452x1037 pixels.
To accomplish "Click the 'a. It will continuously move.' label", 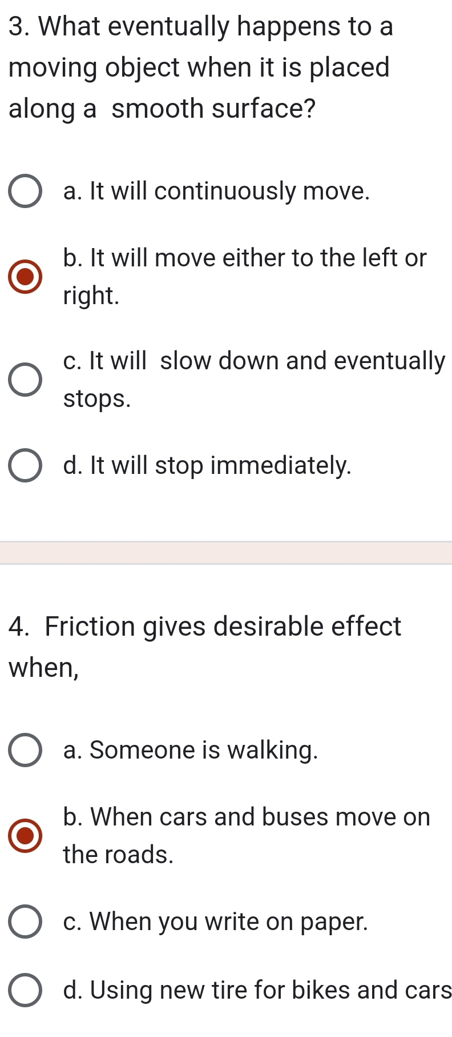I will tap(216, 191).
